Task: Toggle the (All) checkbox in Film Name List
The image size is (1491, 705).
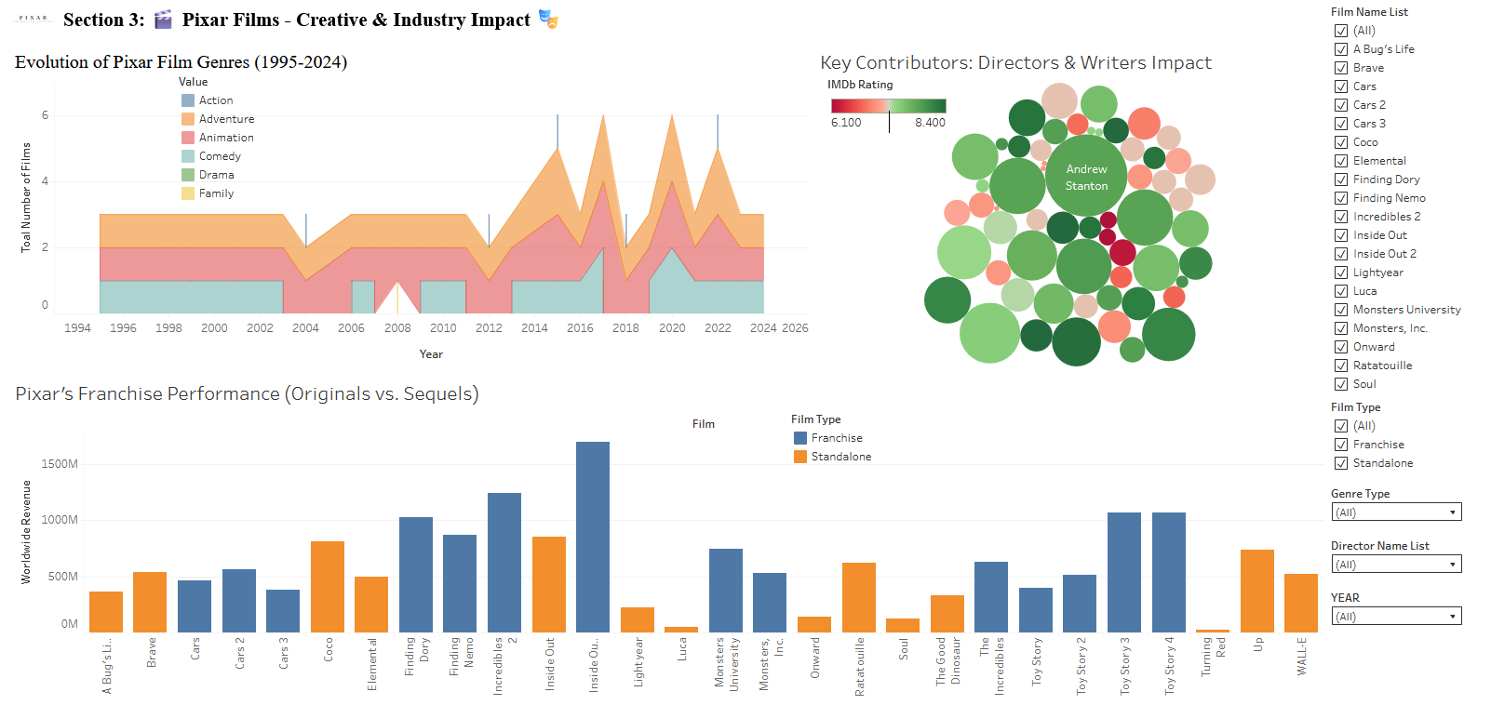Action: (1341, 31)
